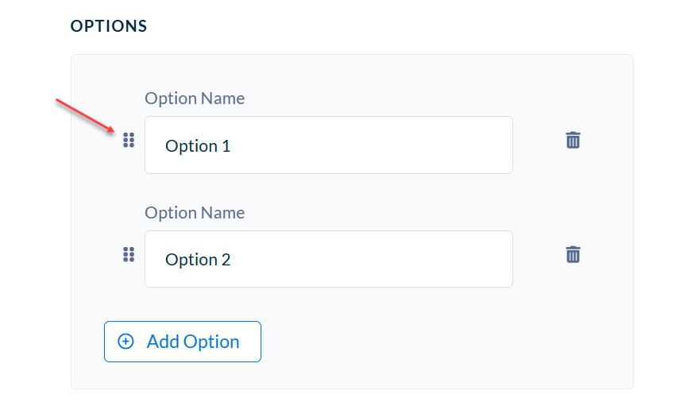Select the six-dot grip icon the red arrow points to

129,140
